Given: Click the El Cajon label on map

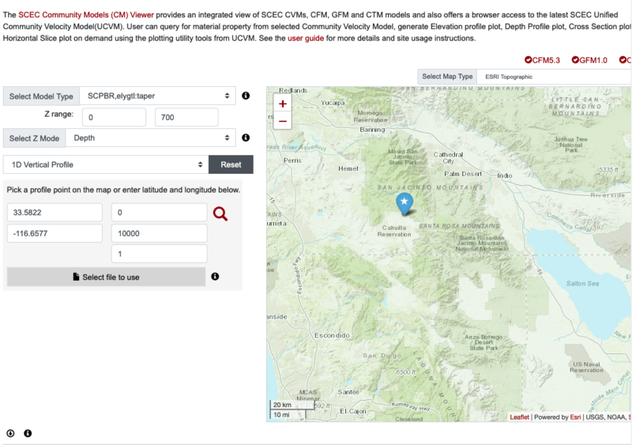Looking at the screenshot, I should point(352,411).
